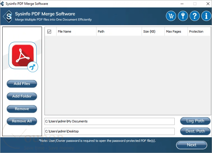Click the shopping cart buy icon

(x=171, y=16)
